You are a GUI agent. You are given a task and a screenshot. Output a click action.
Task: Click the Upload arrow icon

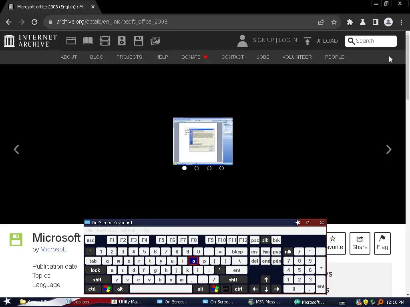(x=307, y=41)
